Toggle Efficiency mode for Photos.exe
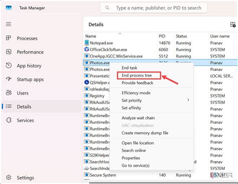Image resolution: width=238 pixels, height=184 pixels. [x=136, y=93]
